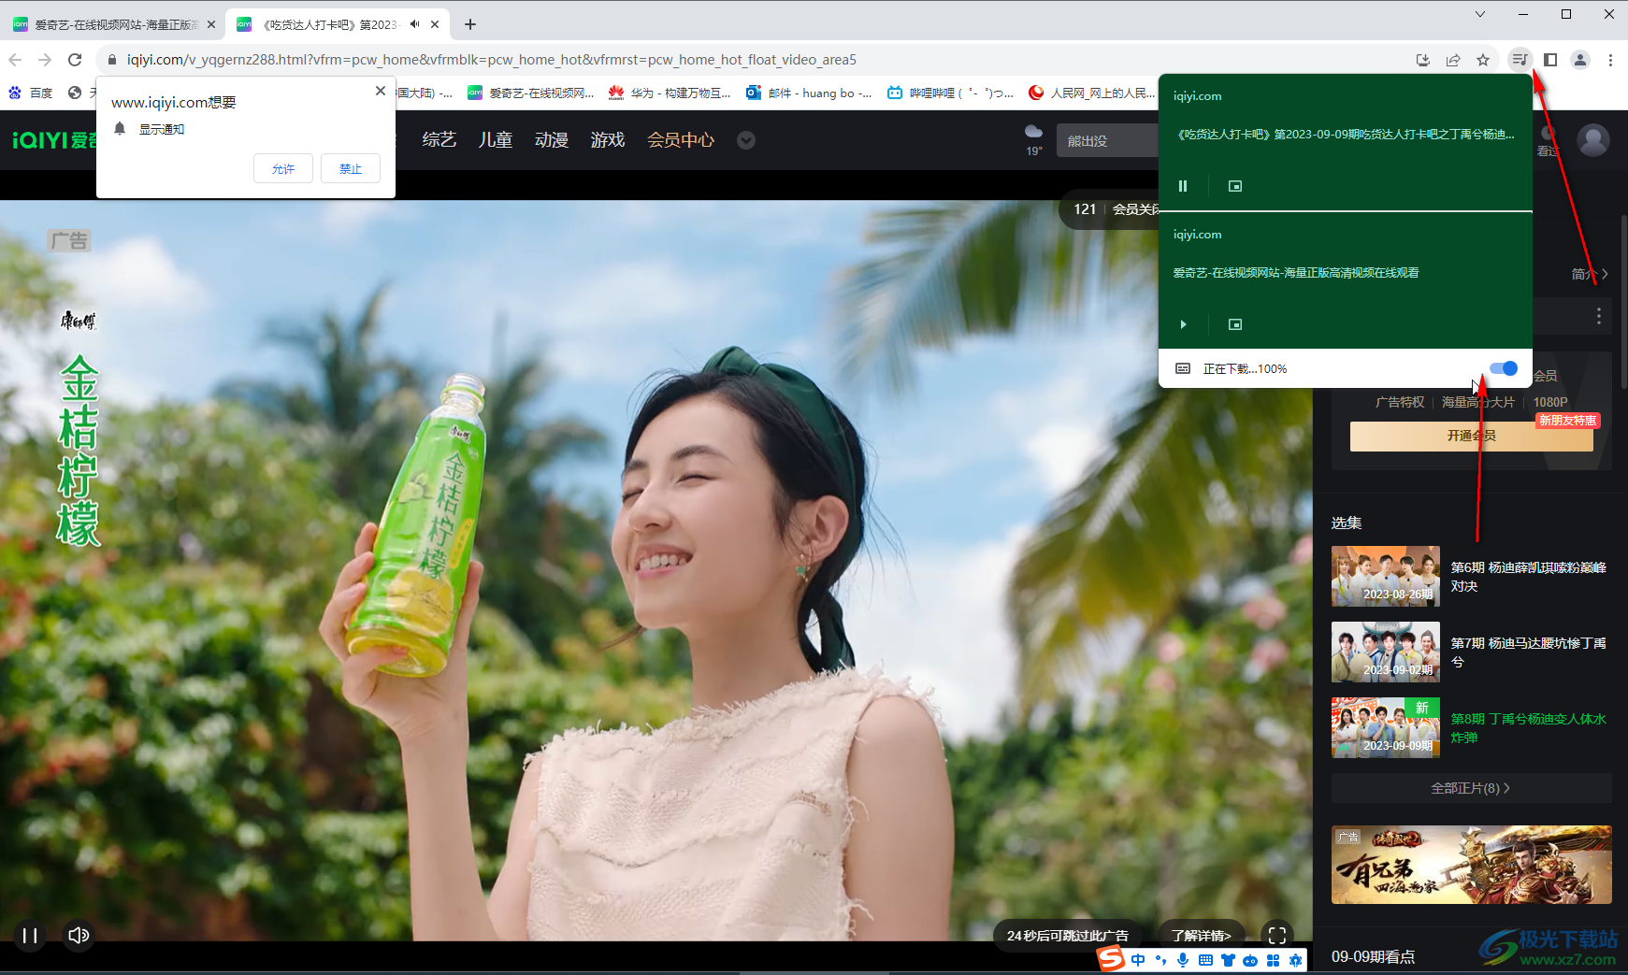Open the 动漫 channel
The image size is (1628, 975).
click(x=552, y=140)
